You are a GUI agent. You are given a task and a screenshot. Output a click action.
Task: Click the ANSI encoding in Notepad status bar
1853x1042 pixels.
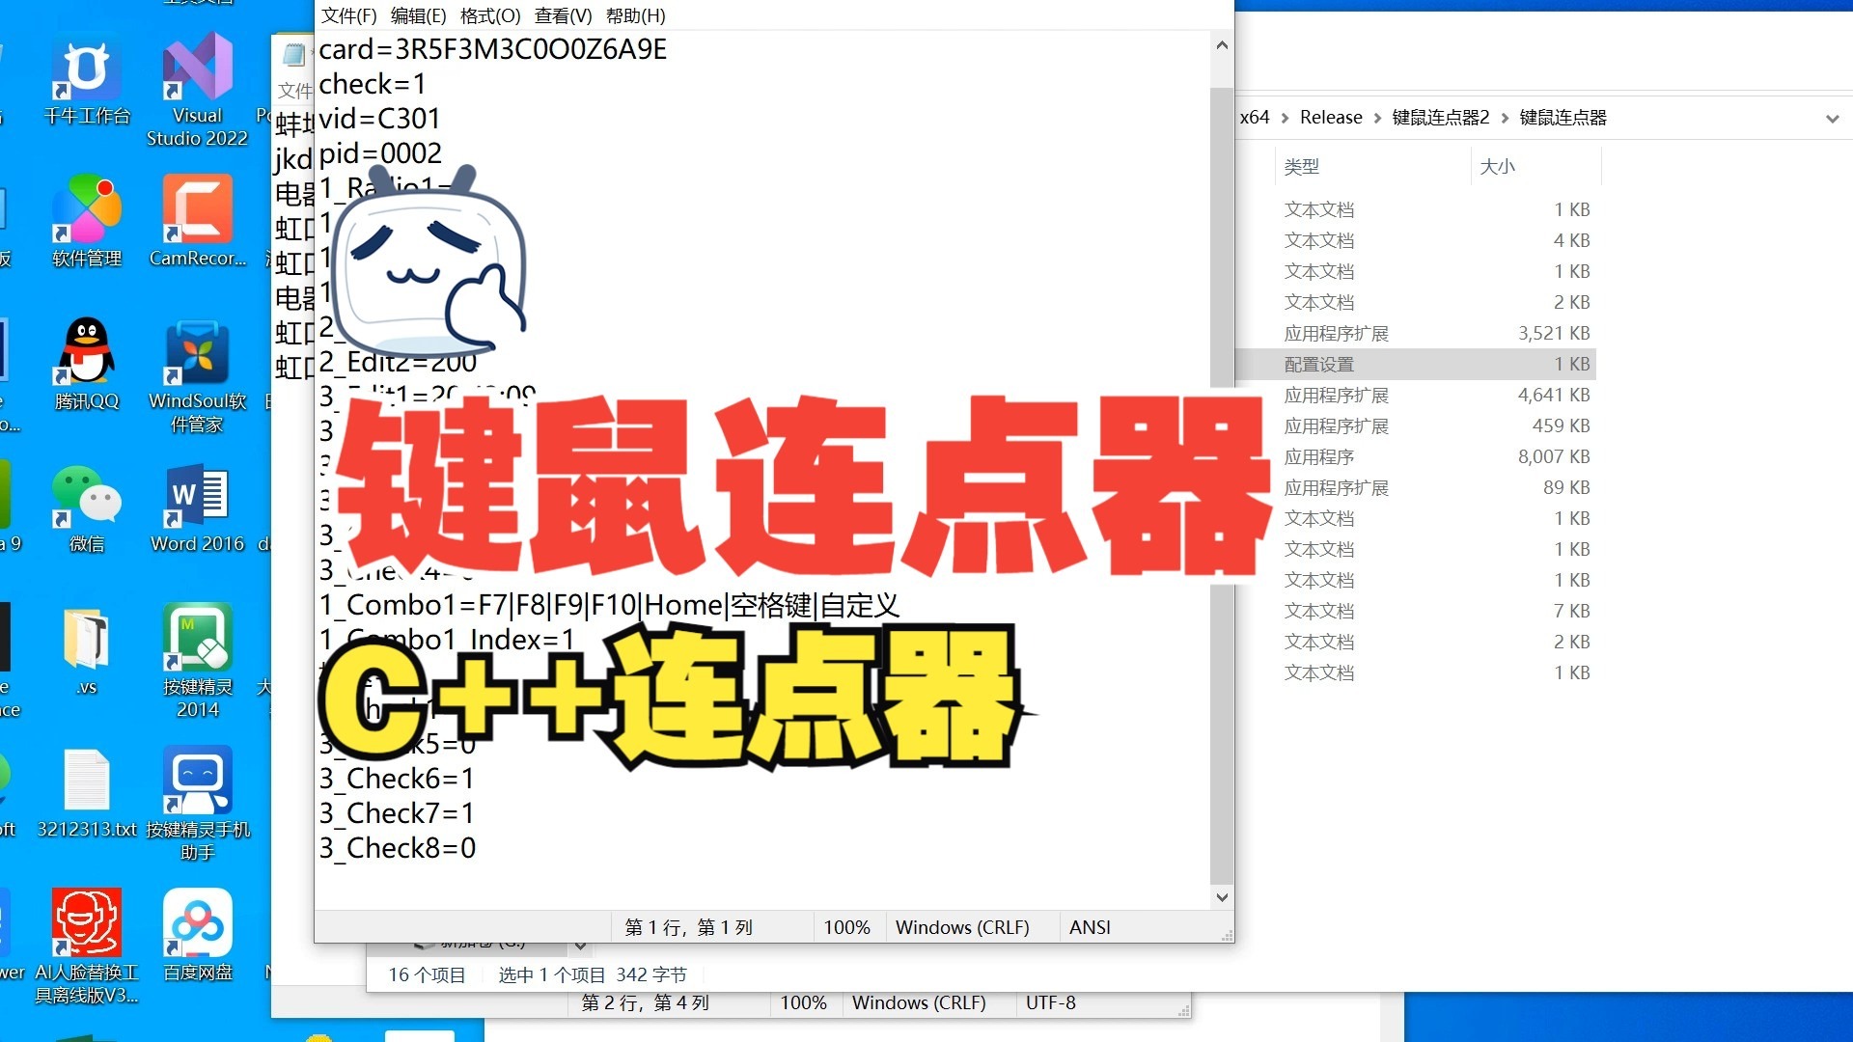click(x=1090, y=927)
